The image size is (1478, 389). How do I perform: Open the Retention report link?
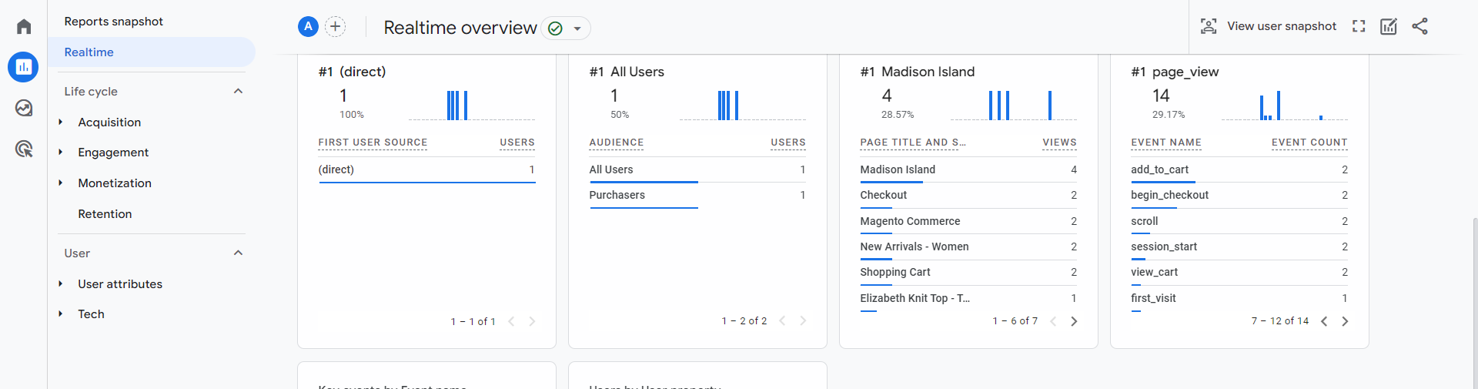[105, 213]
